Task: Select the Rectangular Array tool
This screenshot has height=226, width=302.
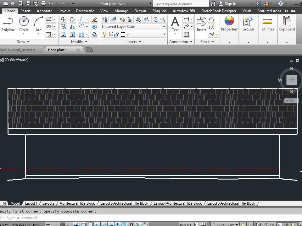Action: (x=81, y=34)
